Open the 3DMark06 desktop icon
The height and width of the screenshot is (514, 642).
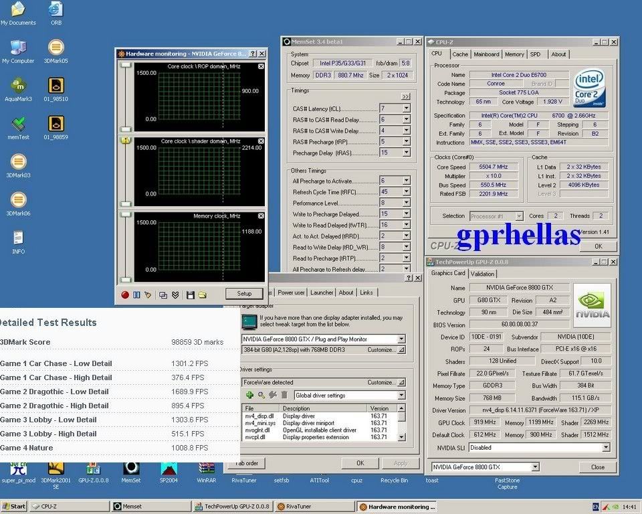click(x=18, y=203)
